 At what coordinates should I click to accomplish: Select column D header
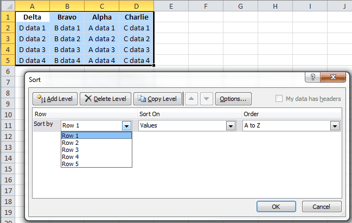[x=137, y=6]
